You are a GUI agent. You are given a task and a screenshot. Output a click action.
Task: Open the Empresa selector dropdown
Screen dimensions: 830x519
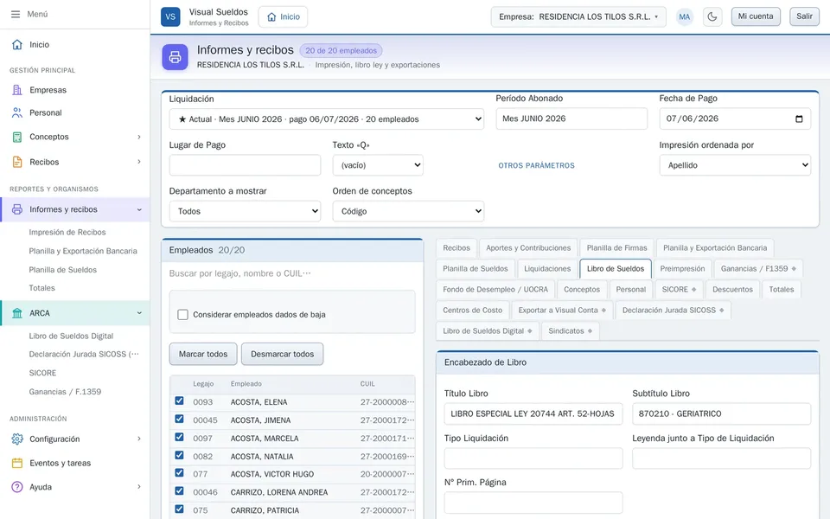pos(578,16)
